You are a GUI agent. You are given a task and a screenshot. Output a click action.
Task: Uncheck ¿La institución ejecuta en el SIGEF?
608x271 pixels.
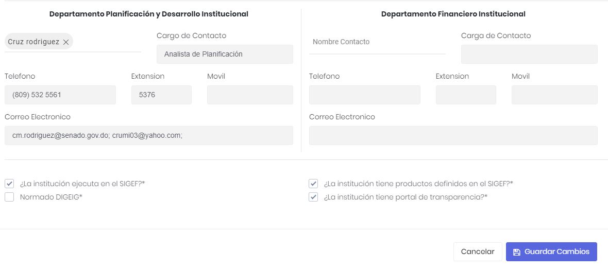(x=9, y=184)
